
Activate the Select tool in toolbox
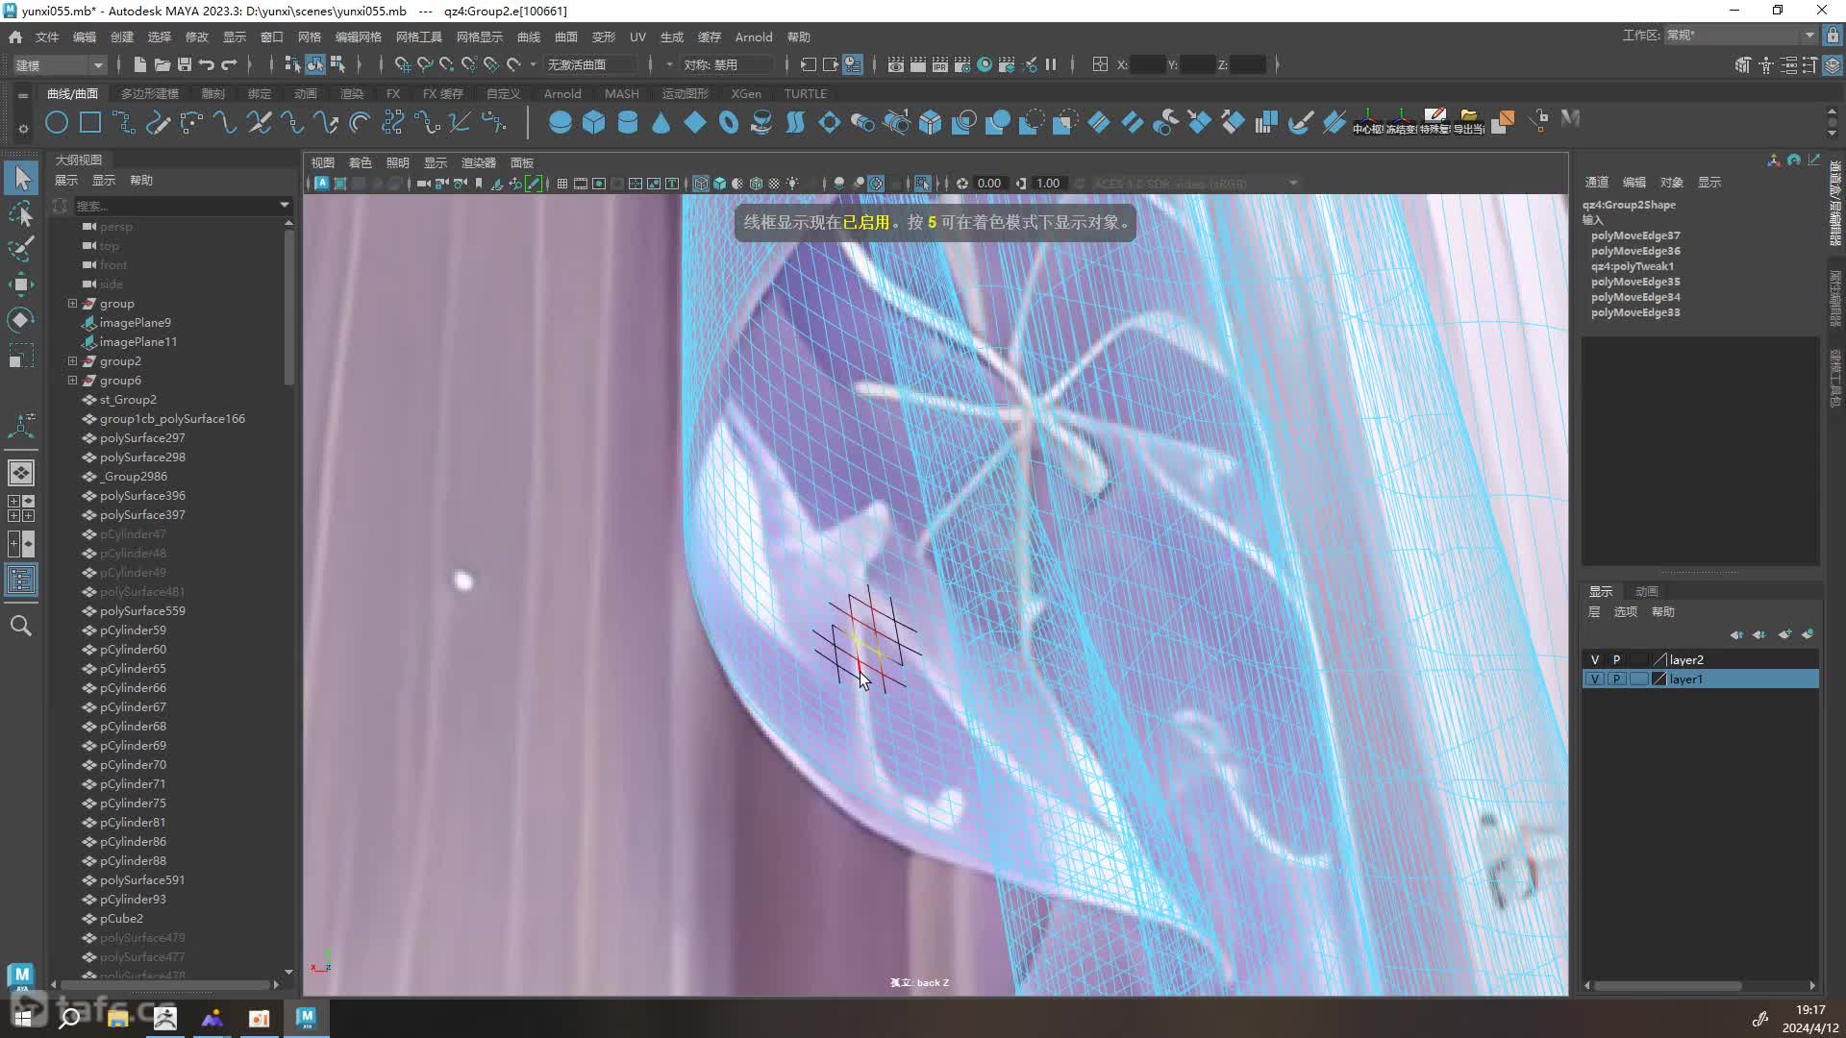[x=21, y=178]
